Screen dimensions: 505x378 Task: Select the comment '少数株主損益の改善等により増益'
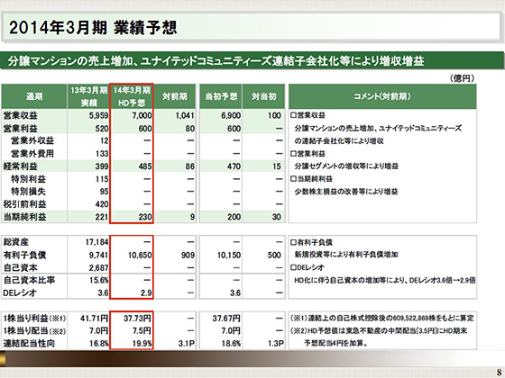(346, 192)
